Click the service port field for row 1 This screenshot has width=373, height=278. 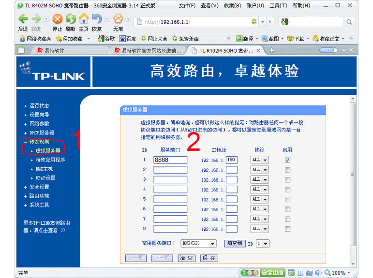pyautogui.click(x=170, y=160)
